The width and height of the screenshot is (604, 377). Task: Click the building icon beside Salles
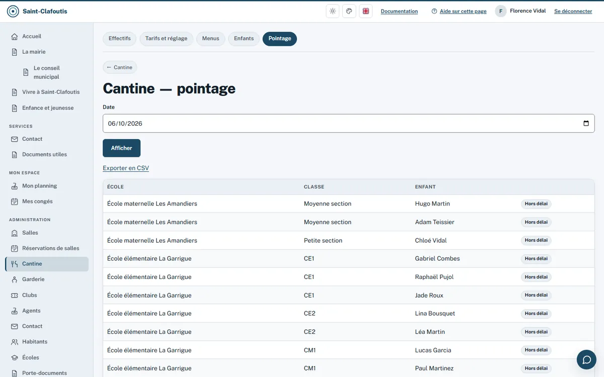(15, 233)
